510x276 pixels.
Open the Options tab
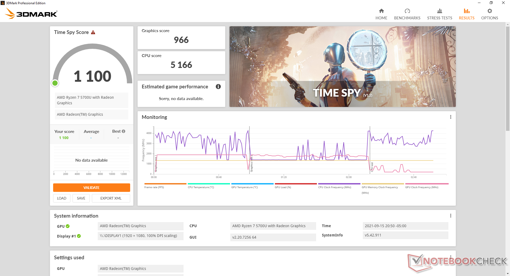pyautogui.click(x=490, y=14)
